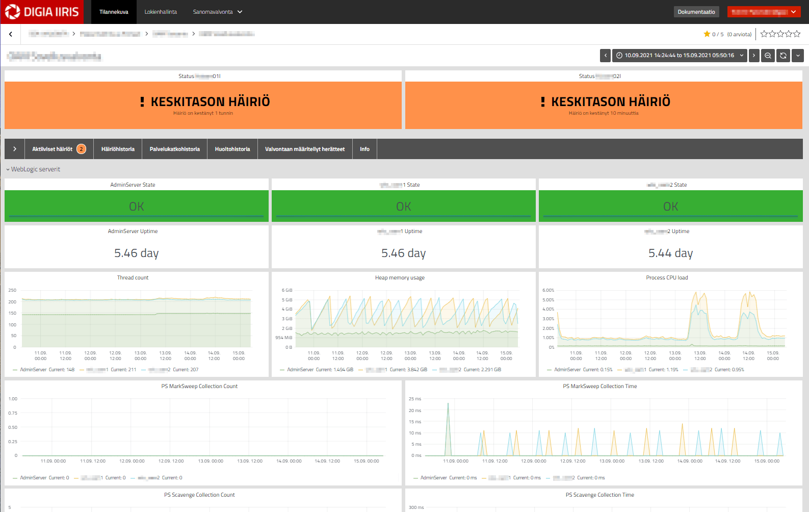Rate with the first star
This screenshot has height=512, width=809.
point(764,34)
